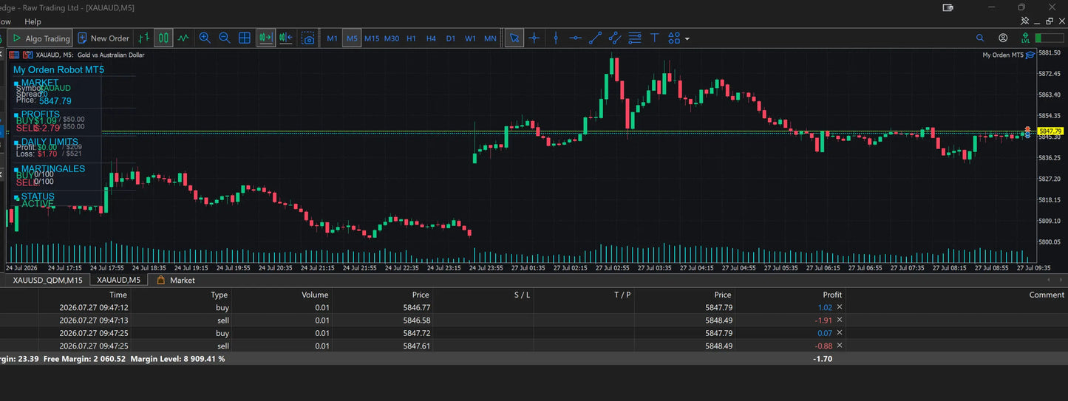
Task: Click the wallet icon in title bar
Action: pyautogui.click(x=948, y=7)
